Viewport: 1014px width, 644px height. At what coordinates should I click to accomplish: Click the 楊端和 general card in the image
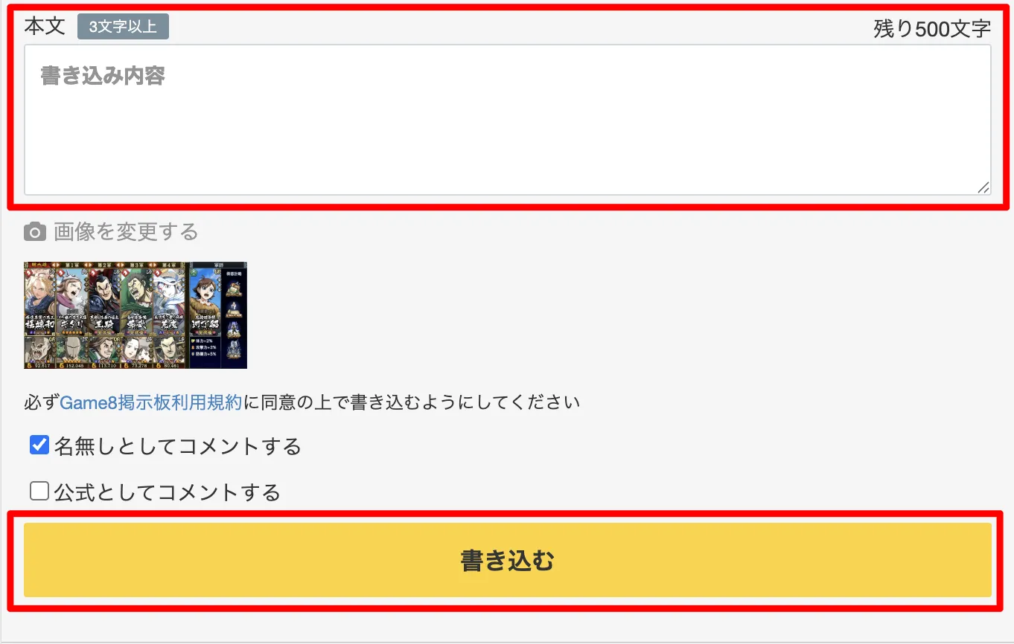point(39,300)
